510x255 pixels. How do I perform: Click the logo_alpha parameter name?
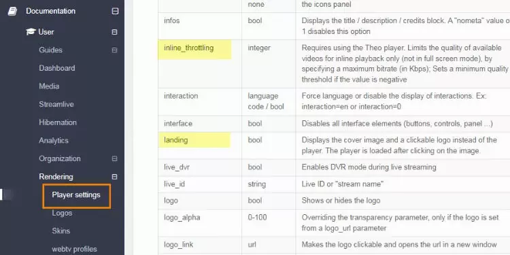(x=182, y=218)
